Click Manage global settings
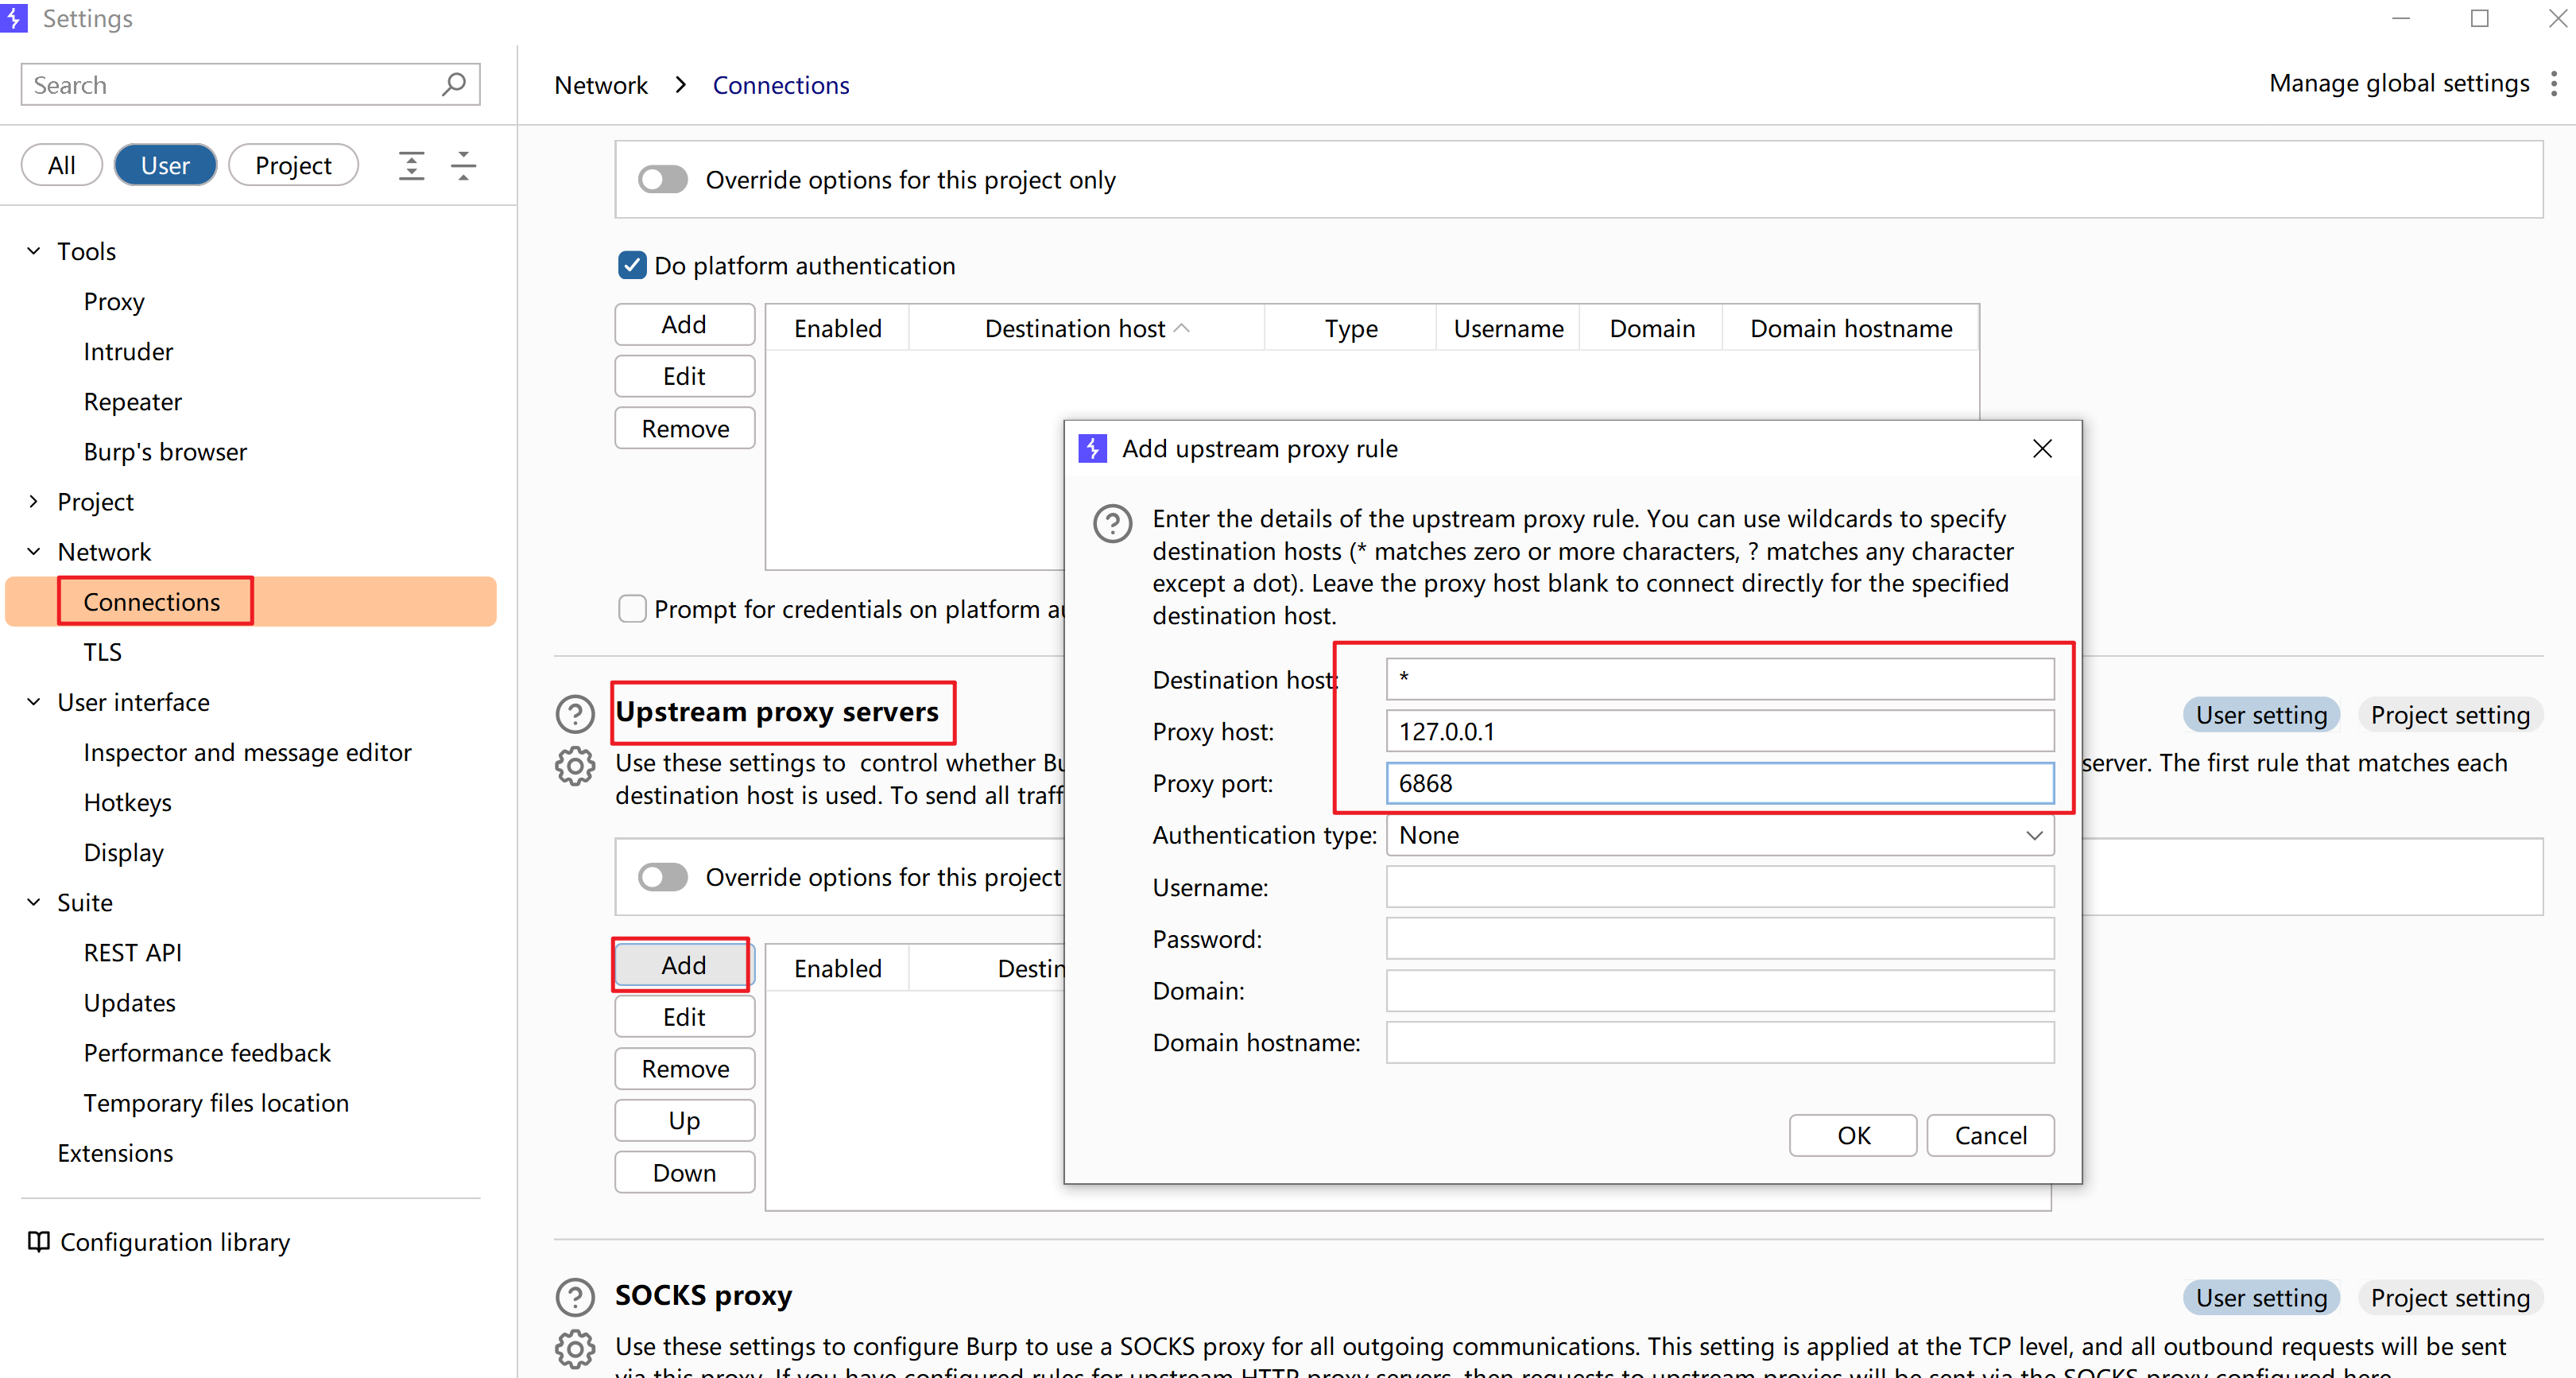This screenshot has height=1378, width=2576. pyautogui.click(x=2398, y=83)
